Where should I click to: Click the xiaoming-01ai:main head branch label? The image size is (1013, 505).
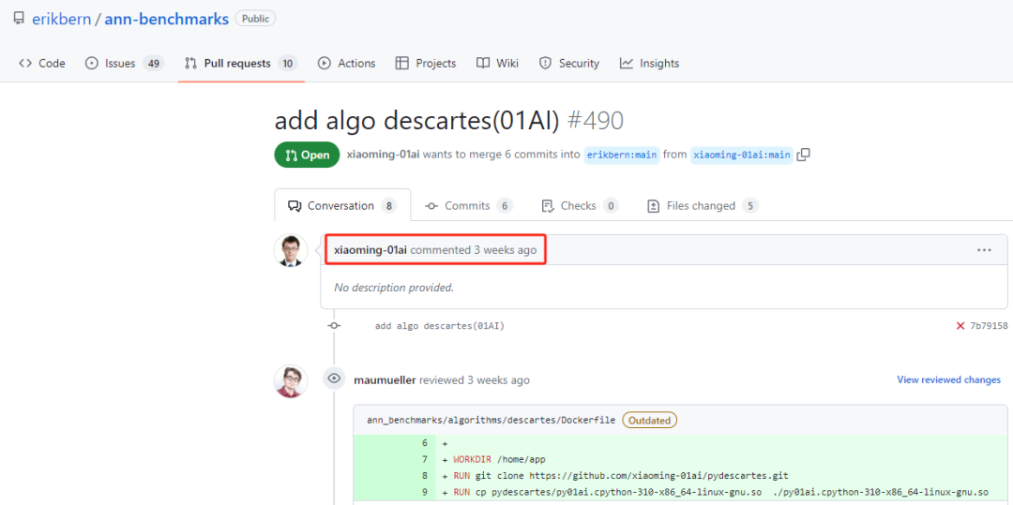click(742, 155)
